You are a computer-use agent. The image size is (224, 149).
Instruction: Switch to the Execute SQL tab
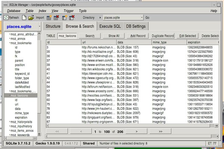[x=110, y=26]
